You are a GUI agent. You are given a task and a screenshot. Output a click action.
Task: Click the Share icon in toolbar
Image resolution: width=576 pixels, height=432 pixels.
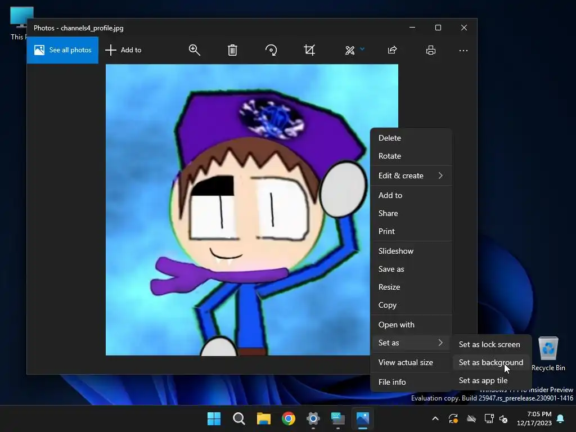[392, 50]
